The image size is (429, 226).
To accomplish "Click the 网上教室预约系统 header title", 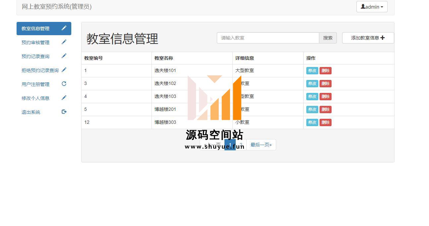I will [x=57, y=7].
